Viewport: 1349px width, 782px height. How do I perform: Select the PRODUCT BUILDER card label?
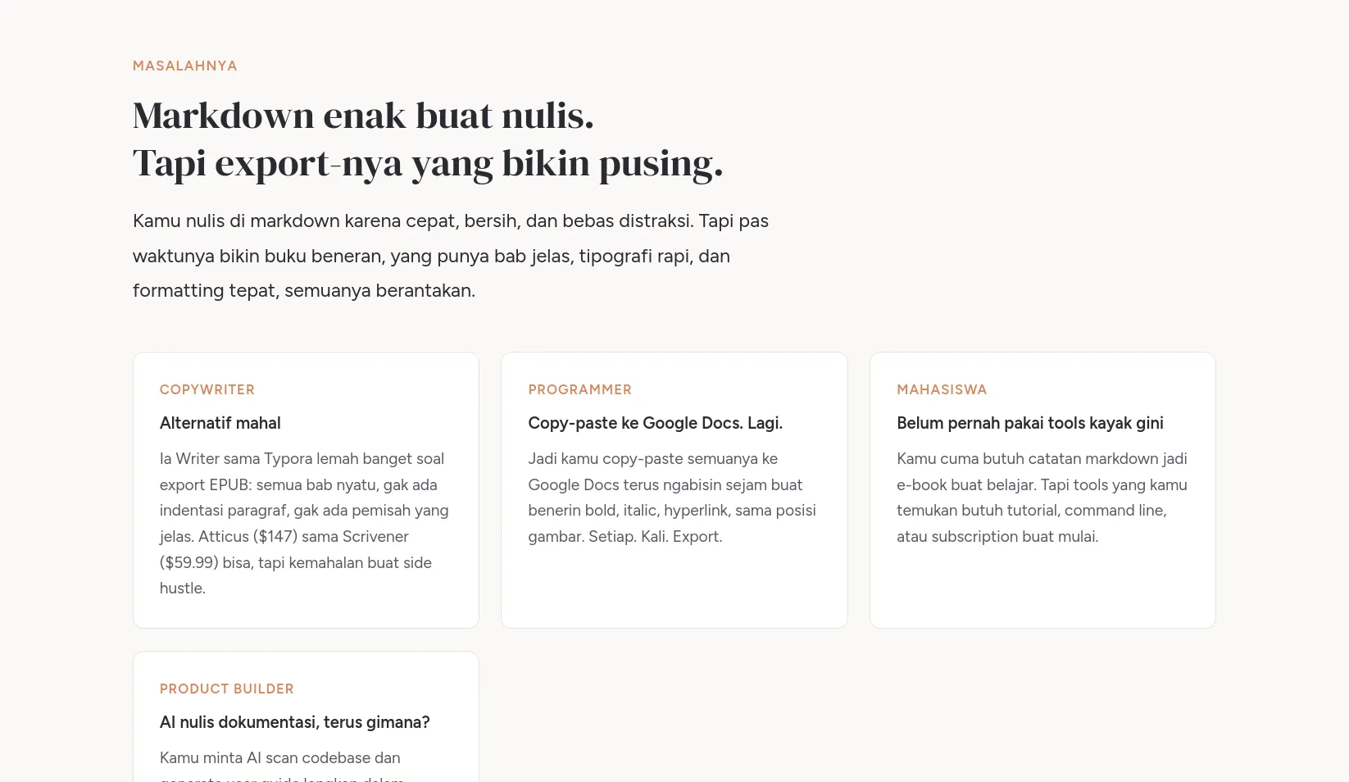pyautogui.click(x=227, y=689)
